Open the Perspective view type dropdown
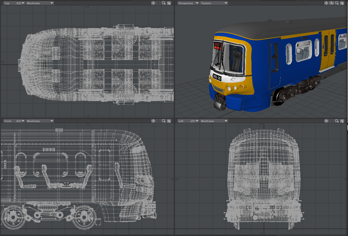 tap(188, 3)
